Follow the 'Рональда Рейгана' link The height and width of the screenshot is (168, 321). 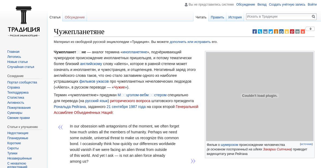tap(70, 107)
